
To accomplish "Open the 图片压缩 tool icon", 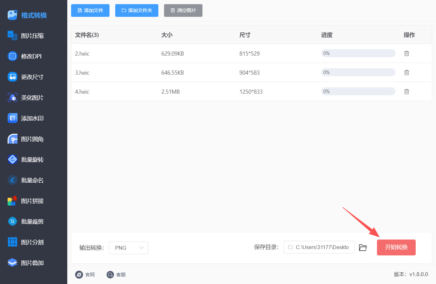I will tap(12, 36).
